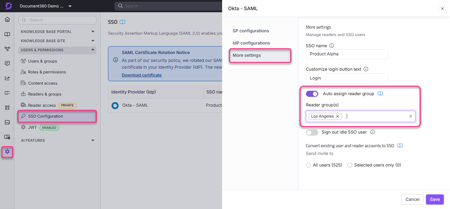Click the Download certificate link
Image resolution: width=450 pixels, height=209 pixels.
[142, 75]
